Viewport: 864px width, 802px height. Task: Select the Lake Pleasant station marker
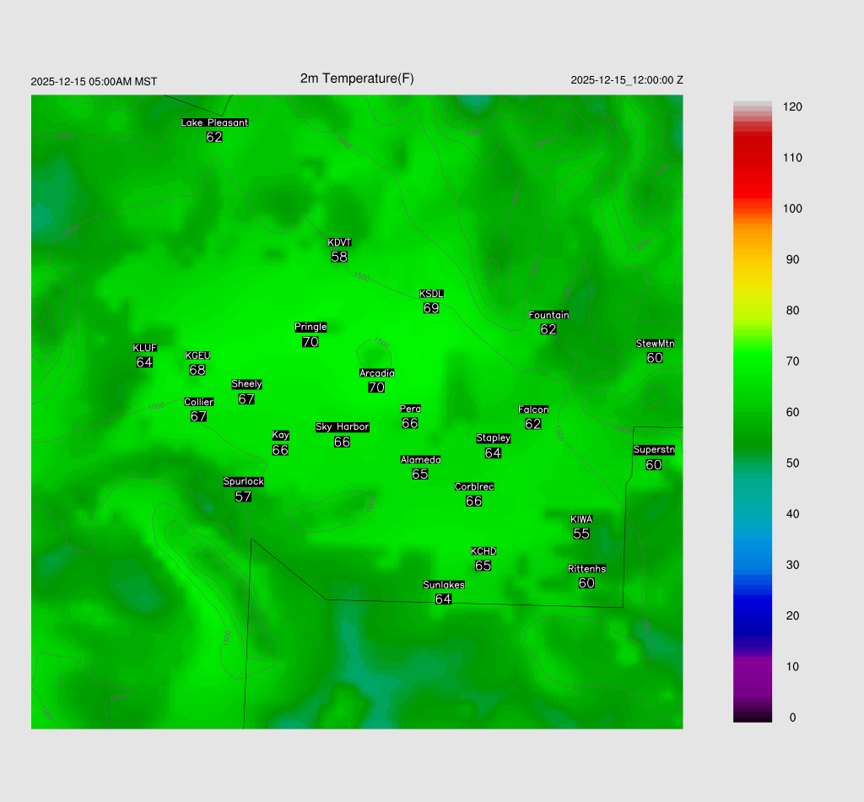214,122
